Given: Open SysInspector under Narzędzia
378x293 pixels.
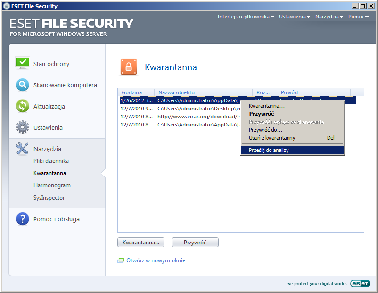Looking at the screenshot, I should coord(49,198).
